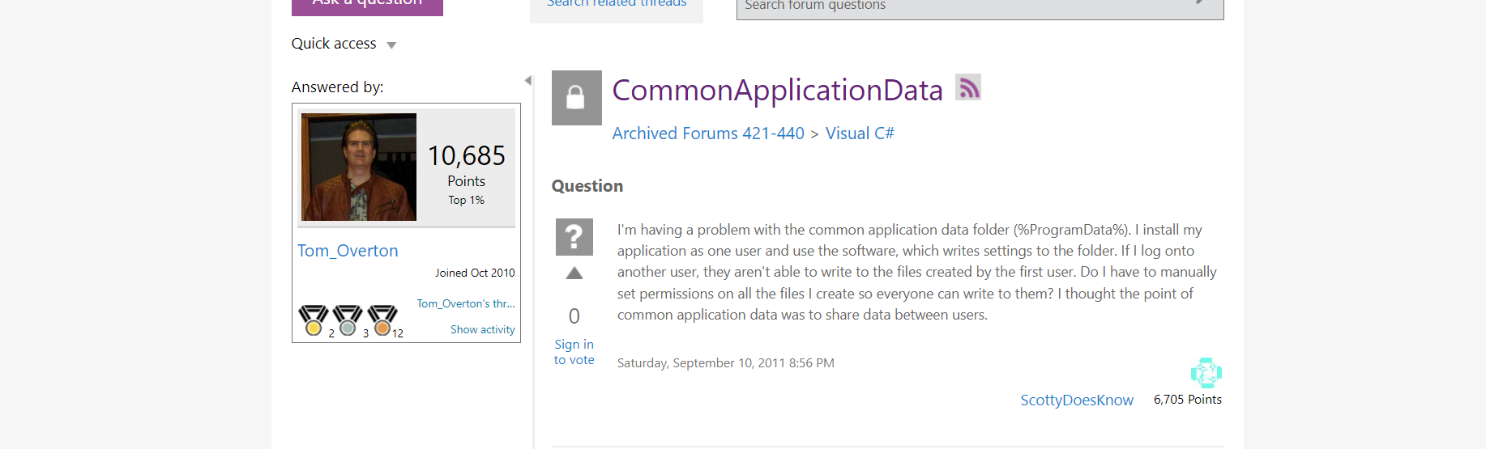Open Tom_Overton's threads link
Viewport: 1486px width, 449px height.
[x=466, y=303]
